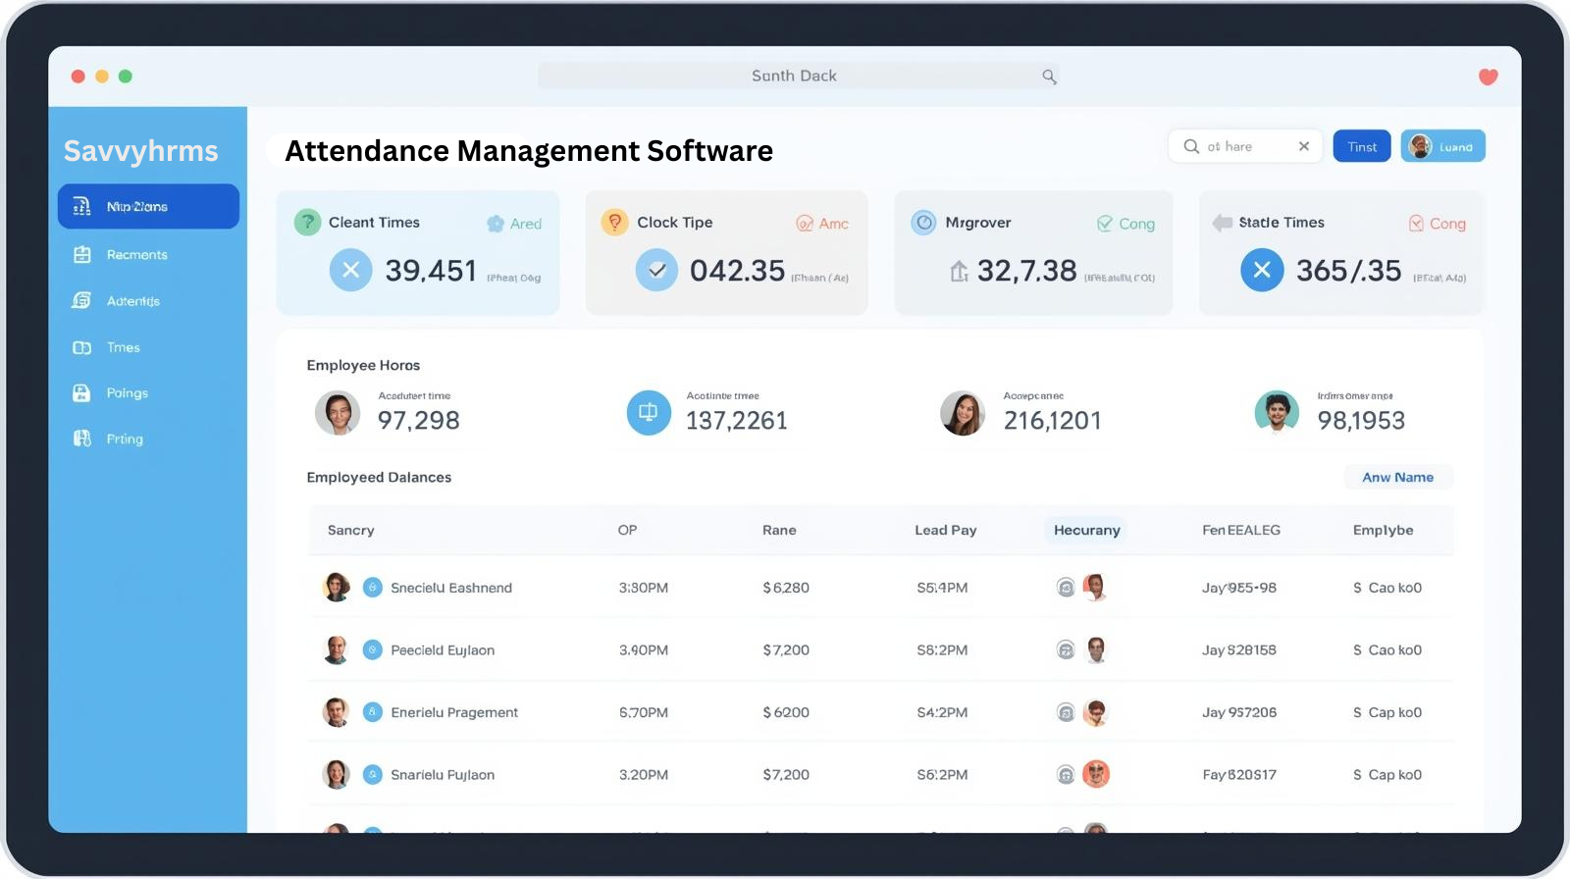
Task: Click the Poings sidebar icon
Action: tap(82, 393)
